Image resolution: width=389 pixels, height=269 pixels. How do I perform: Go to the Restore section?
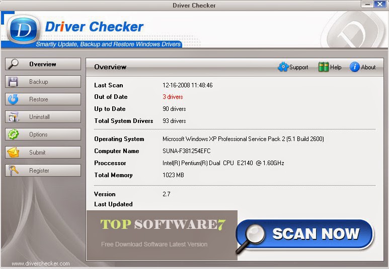43,99
